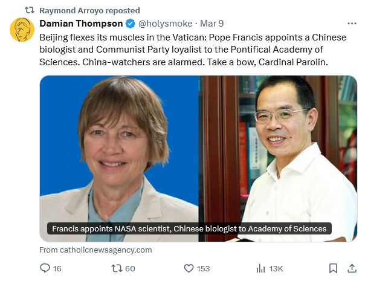
Task: Open view analytics bar chart icon
Action: pos(261,268)
